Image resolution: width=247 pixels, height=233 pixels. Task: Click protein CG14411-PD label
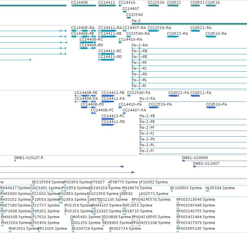point(113,122)
